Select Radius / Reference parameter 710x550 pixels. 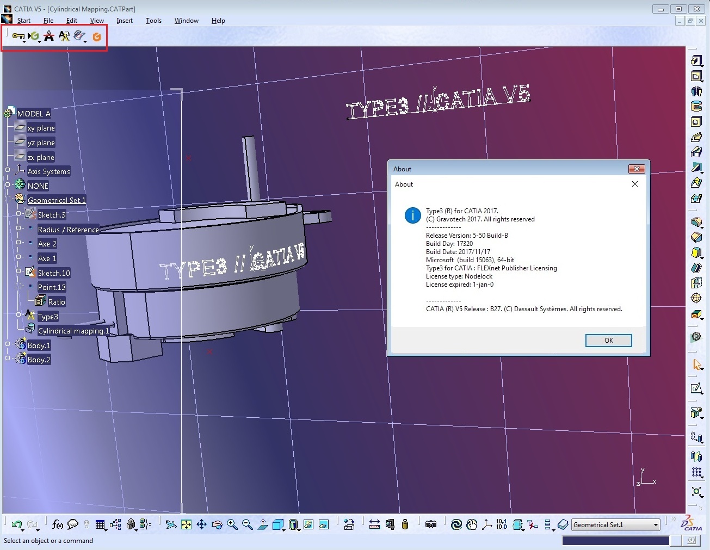click(68, 230)
